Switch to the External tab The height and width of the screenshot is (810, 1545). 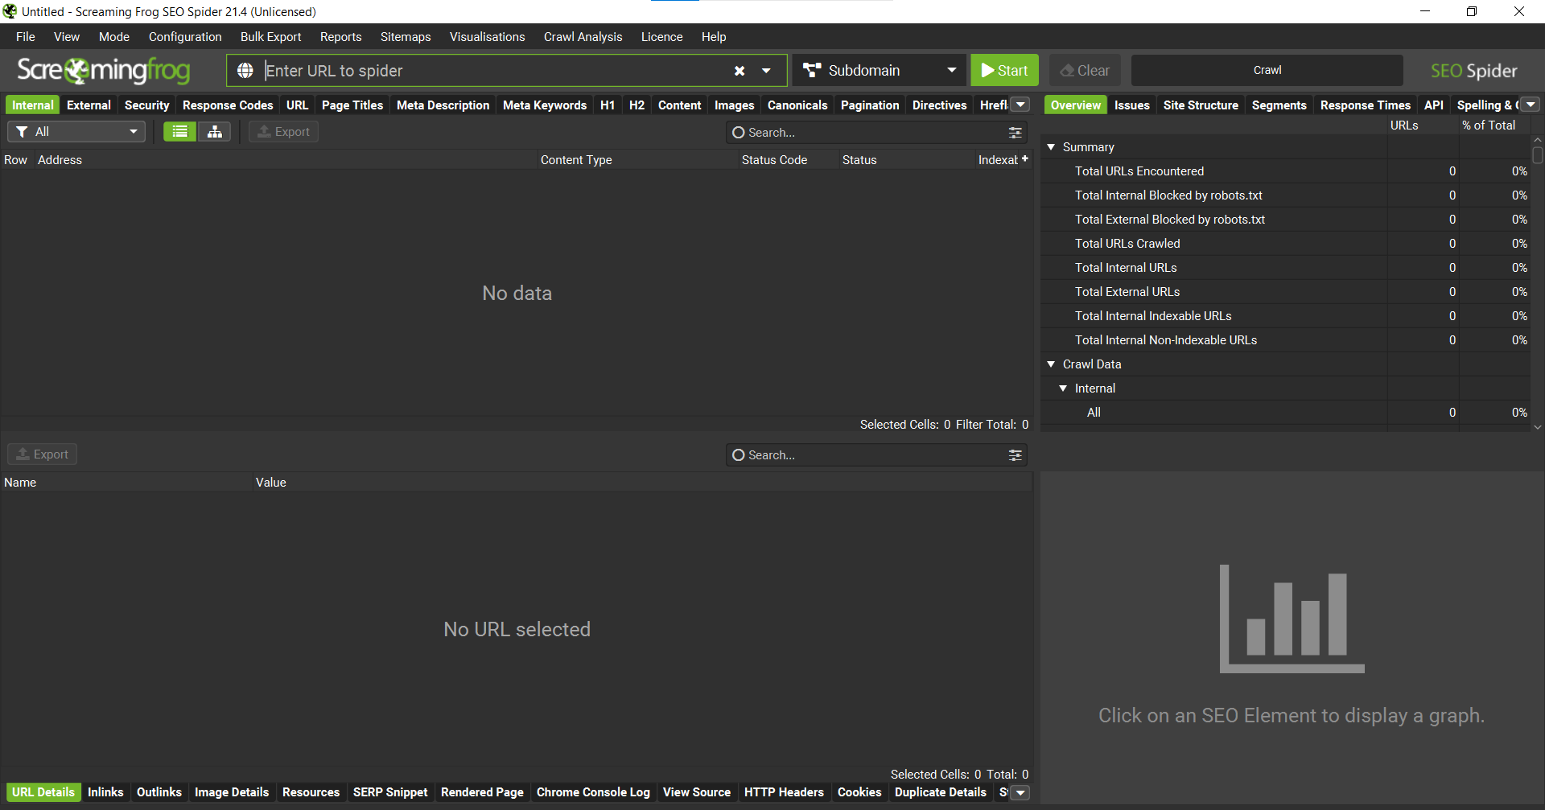[x=89, y=105]
